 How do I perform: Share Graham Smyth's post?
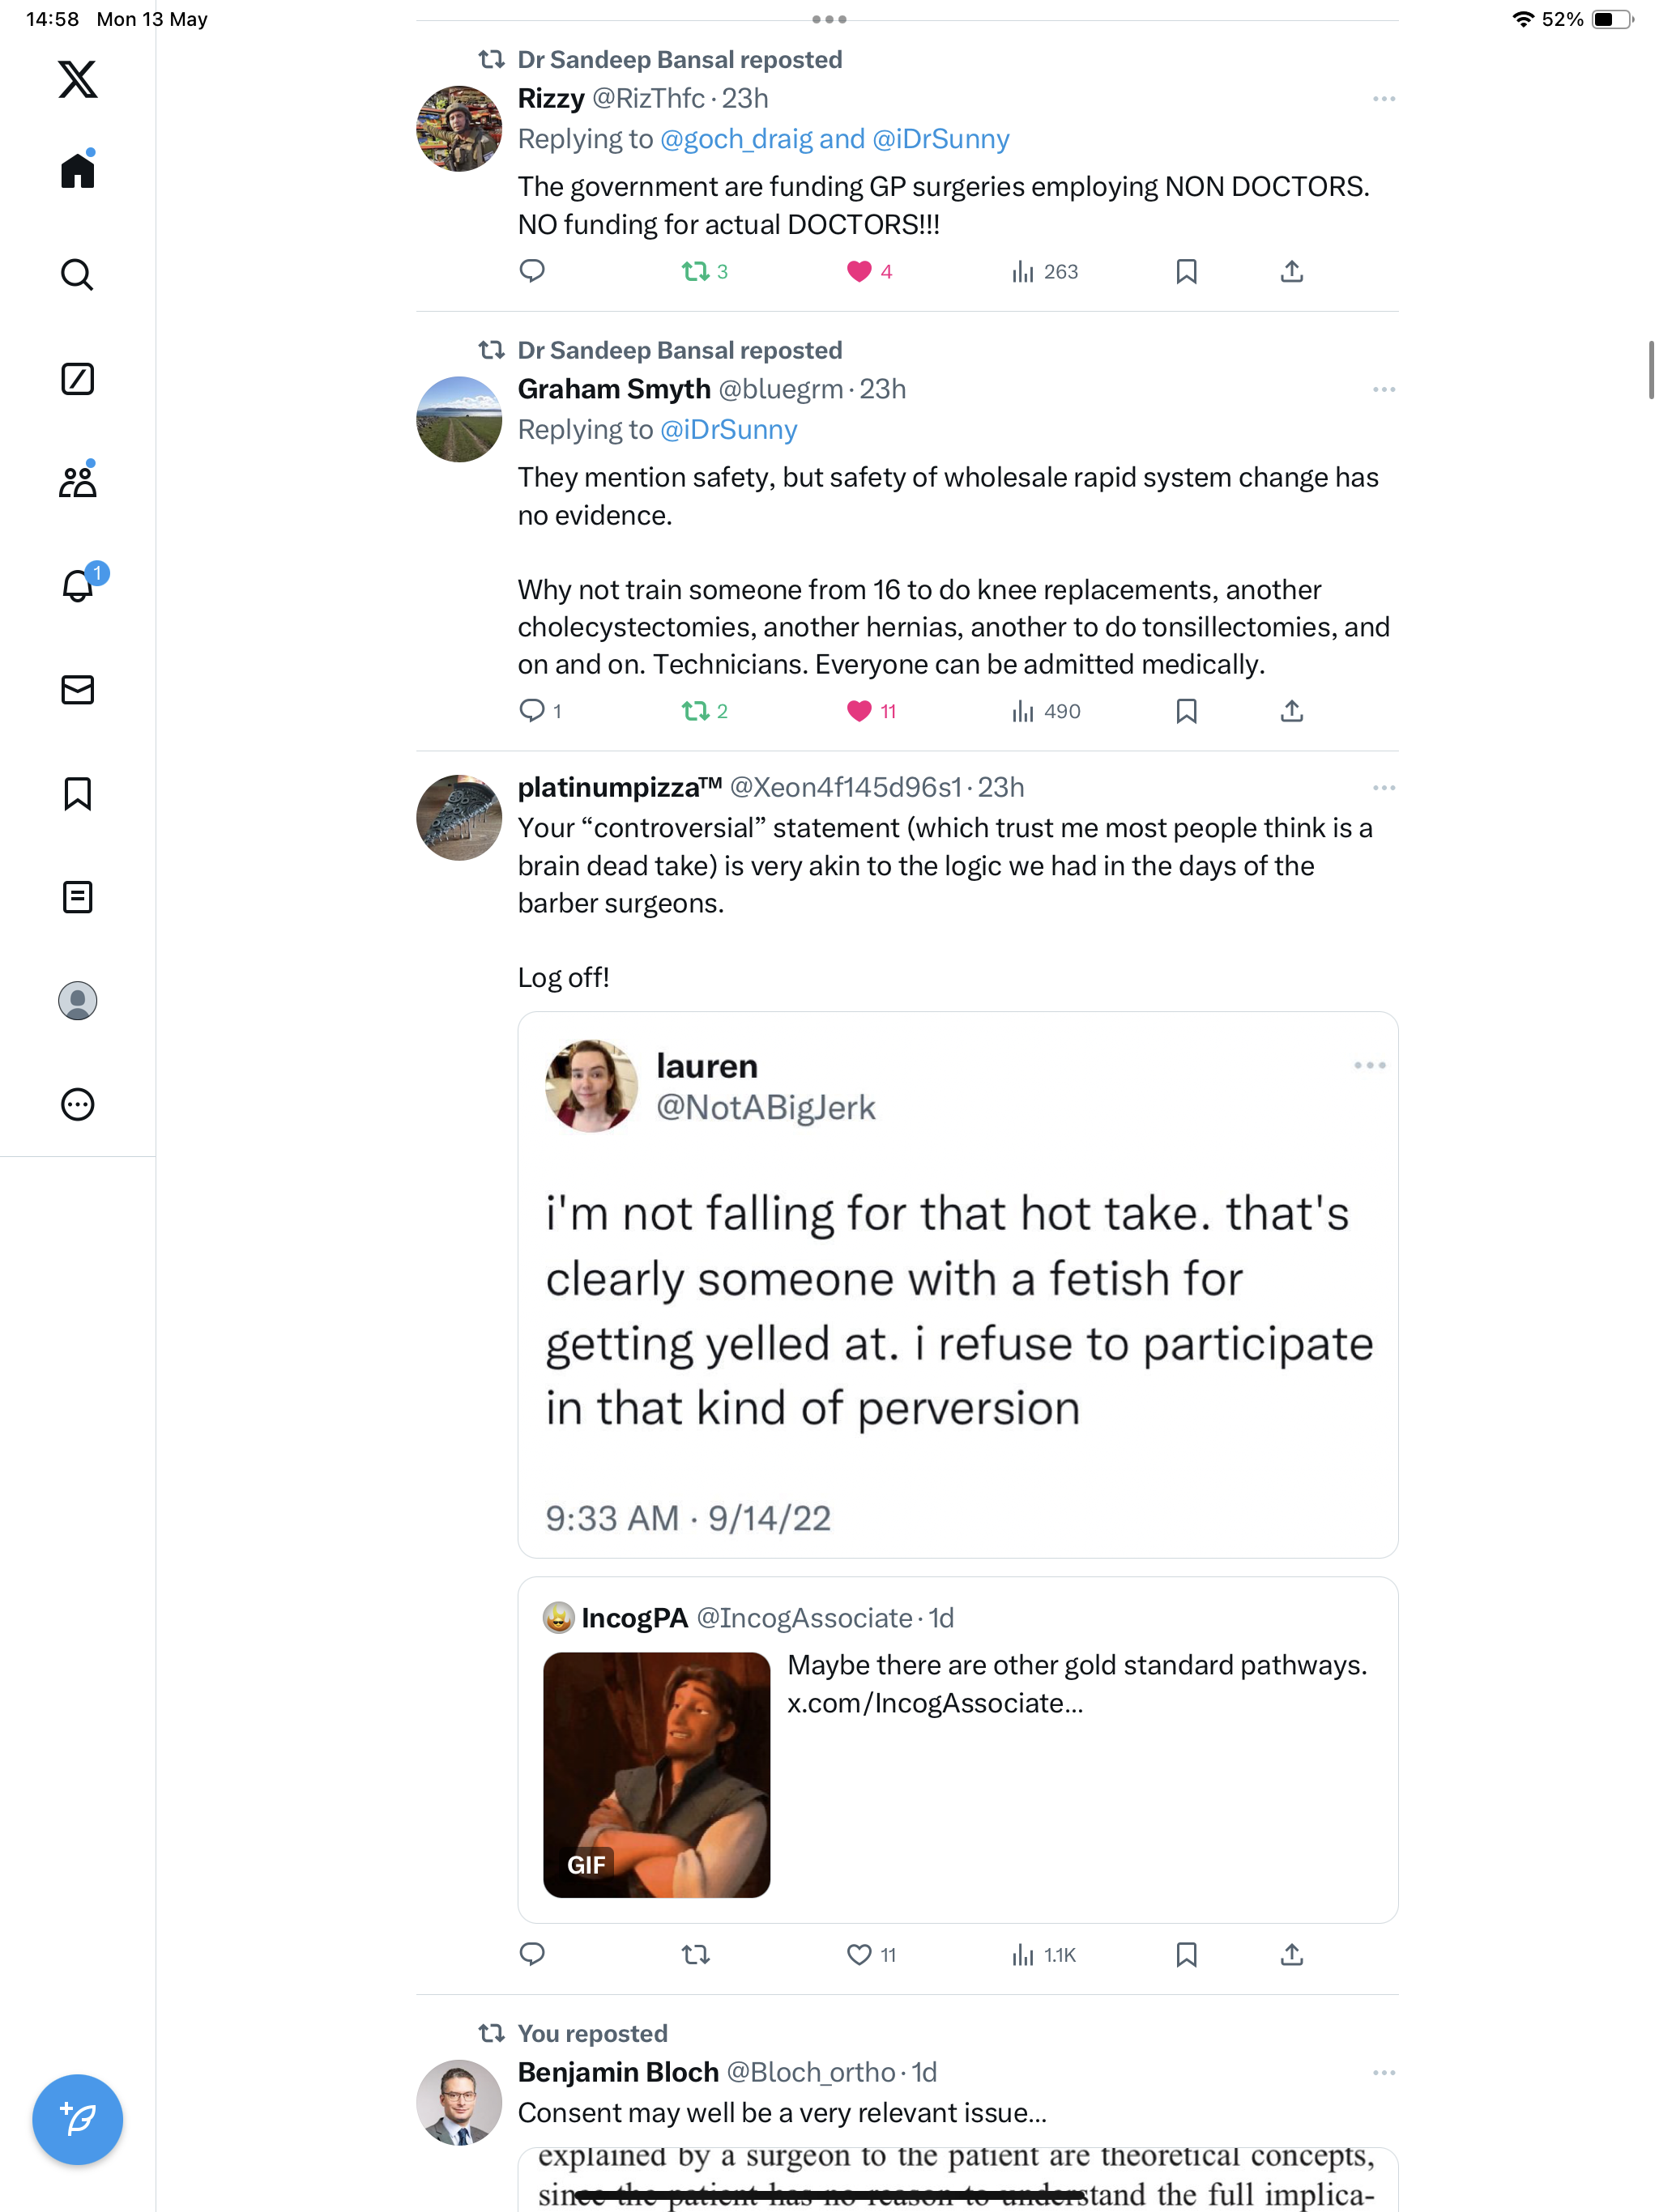pyautogui.click(x=1292, y=711)
